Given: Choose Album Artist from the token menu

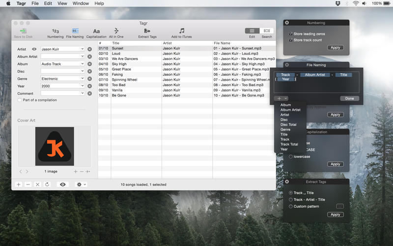Looking at the screenshot, I should coord(290,110).
